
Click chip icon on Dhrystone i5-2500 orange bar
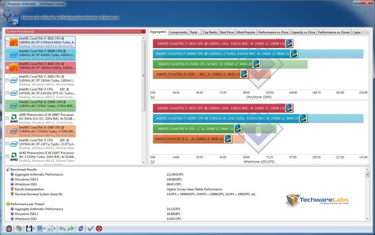tap(244, 74)
